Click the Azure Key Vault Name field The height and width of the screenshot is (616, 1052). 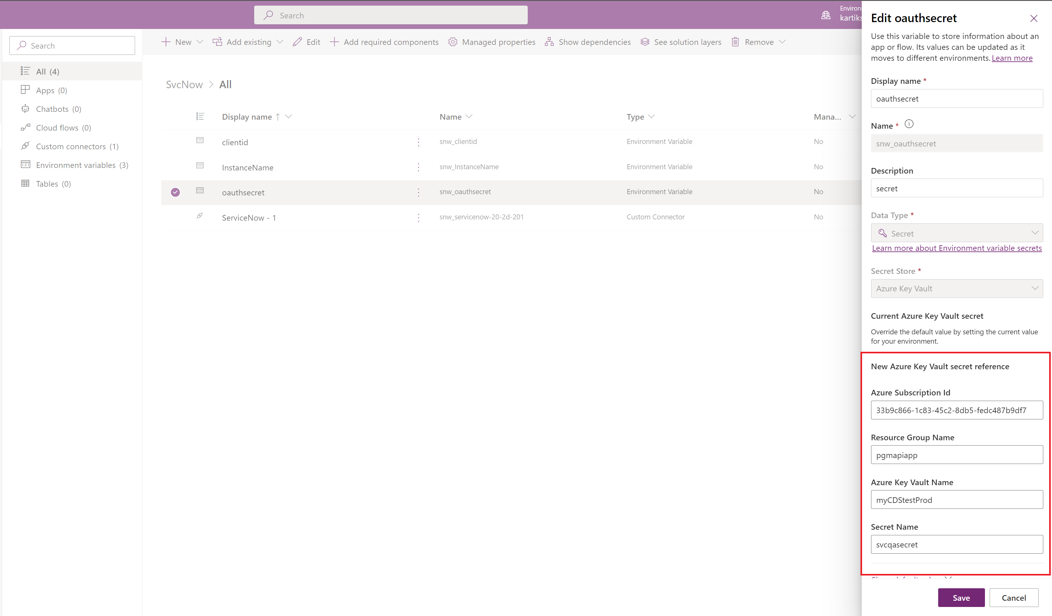(956, 500)
